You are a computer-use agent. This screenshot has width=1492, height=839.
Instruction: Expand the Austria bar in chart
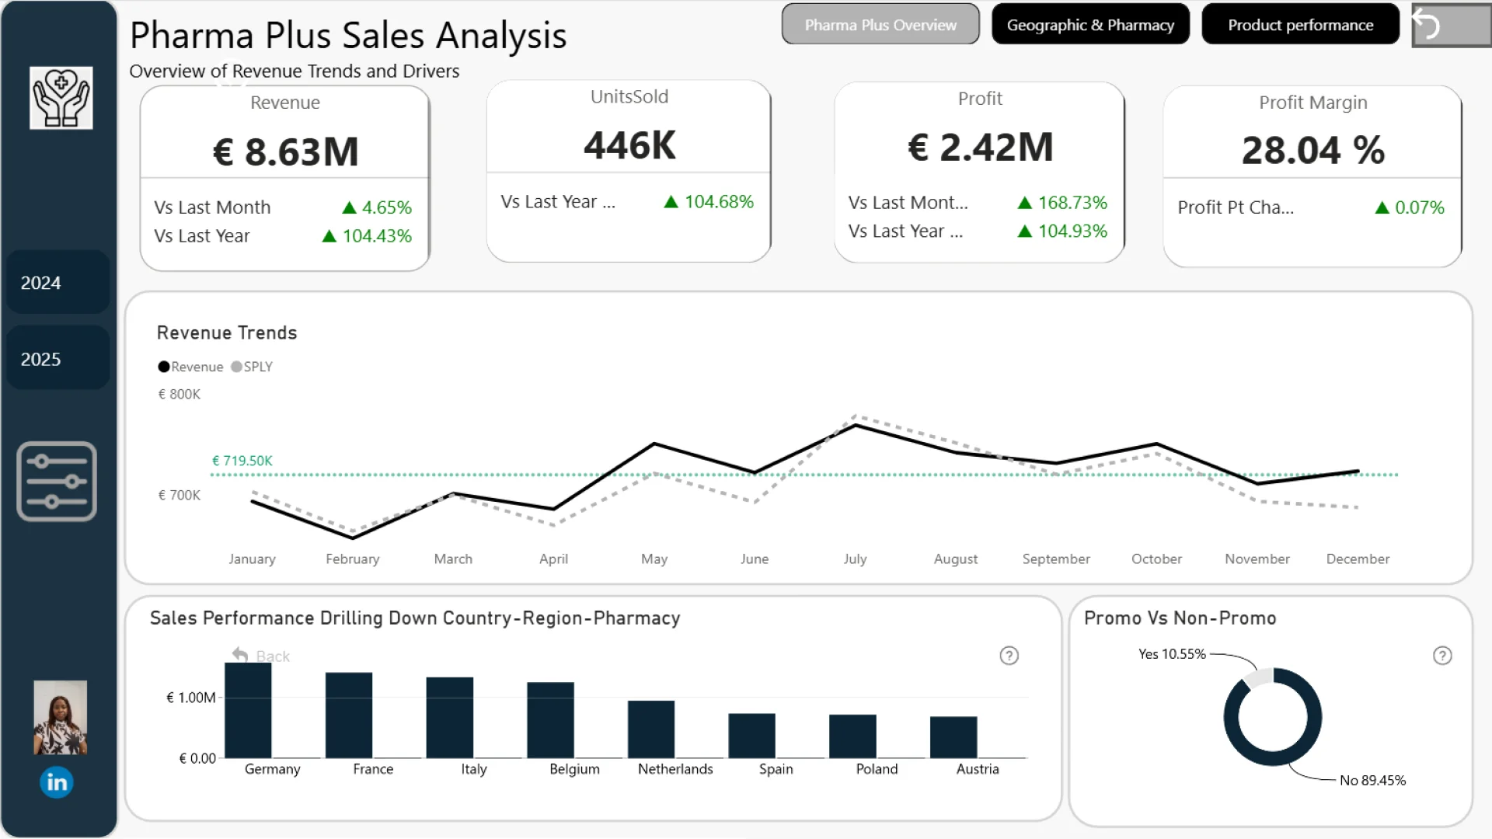point(953,737)
